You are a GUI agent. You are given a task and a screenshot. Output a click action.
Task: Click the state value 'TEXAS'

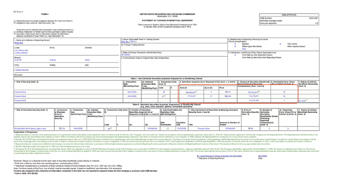point(53,60)
